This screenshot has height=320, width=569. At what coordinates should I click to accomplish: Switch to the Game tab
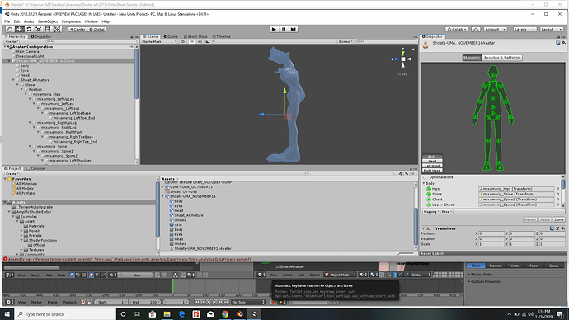(x=171, y=36)
